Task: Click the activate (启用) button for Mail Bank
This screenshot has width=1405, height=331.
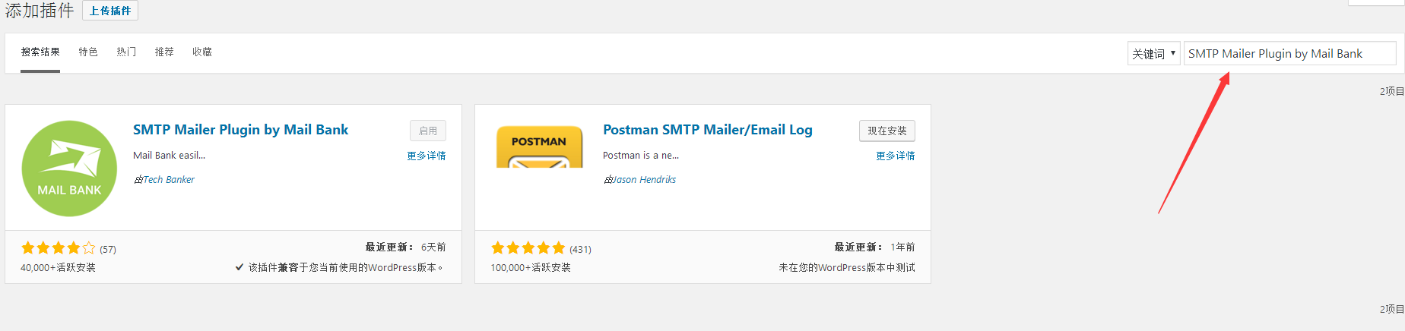Action: [428, 131]
